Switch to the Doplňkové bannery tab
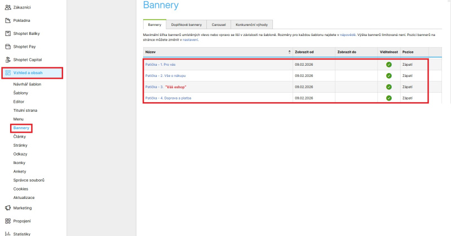 coord(187,25)
